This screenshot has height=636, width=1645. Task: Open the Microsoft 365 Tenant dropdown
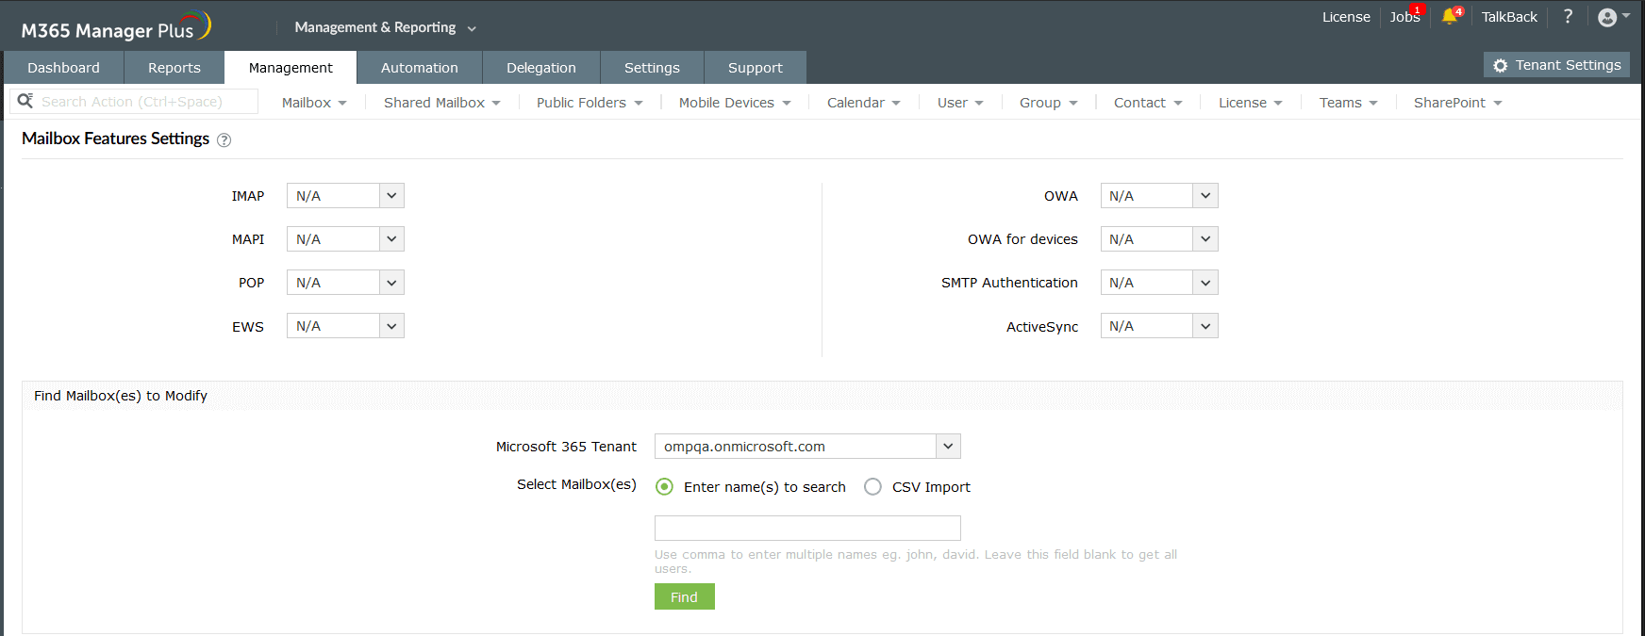pos(807,447)
